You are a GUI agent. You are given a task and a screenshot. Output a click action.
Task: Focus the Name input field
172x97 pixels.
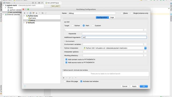92,13
